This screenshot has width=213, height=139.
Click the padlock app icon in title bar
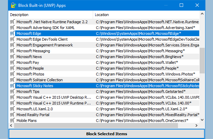[x=13, y=5]
